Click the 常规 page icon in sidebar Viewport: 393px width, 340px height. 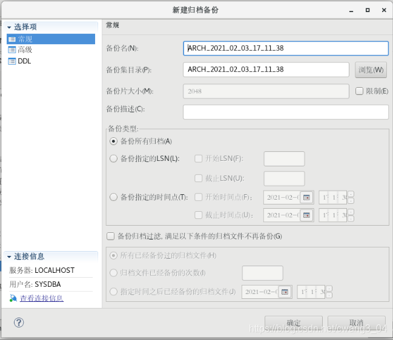pos(12,39)
